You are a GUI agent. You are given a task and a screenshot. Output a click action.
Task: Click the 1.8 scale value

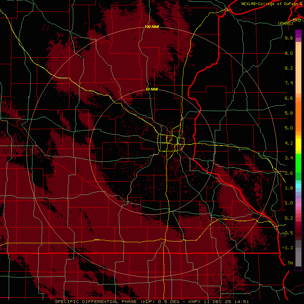pyautogui.click(x=289, y=188)
